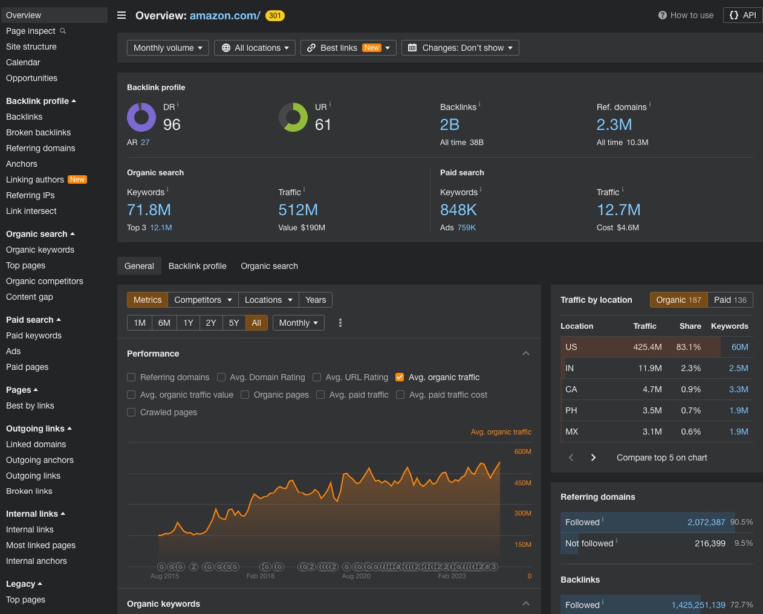Set chart range to 5Y

(x=234, y=323)
